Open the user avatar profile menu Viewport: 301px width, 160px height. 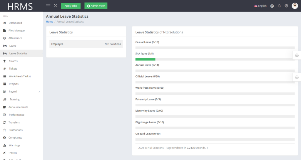coord(295,6)
